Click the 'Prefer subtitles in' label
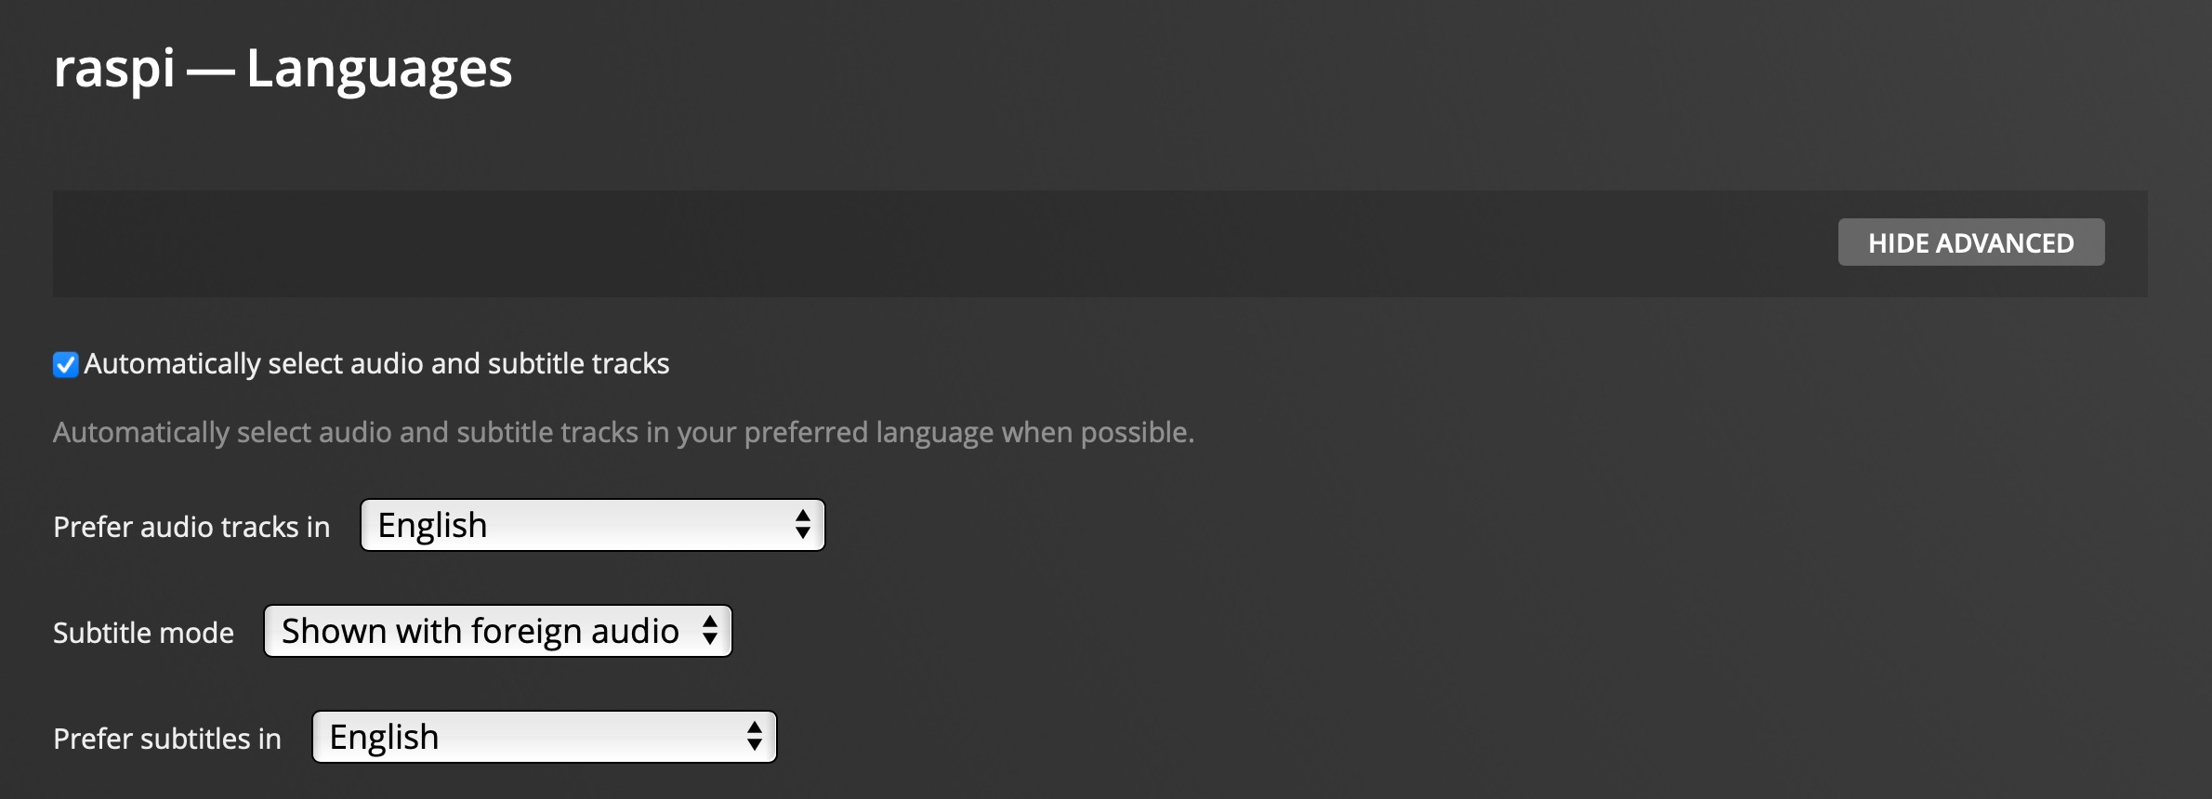The image size is (2212, 799). [167, 738]
